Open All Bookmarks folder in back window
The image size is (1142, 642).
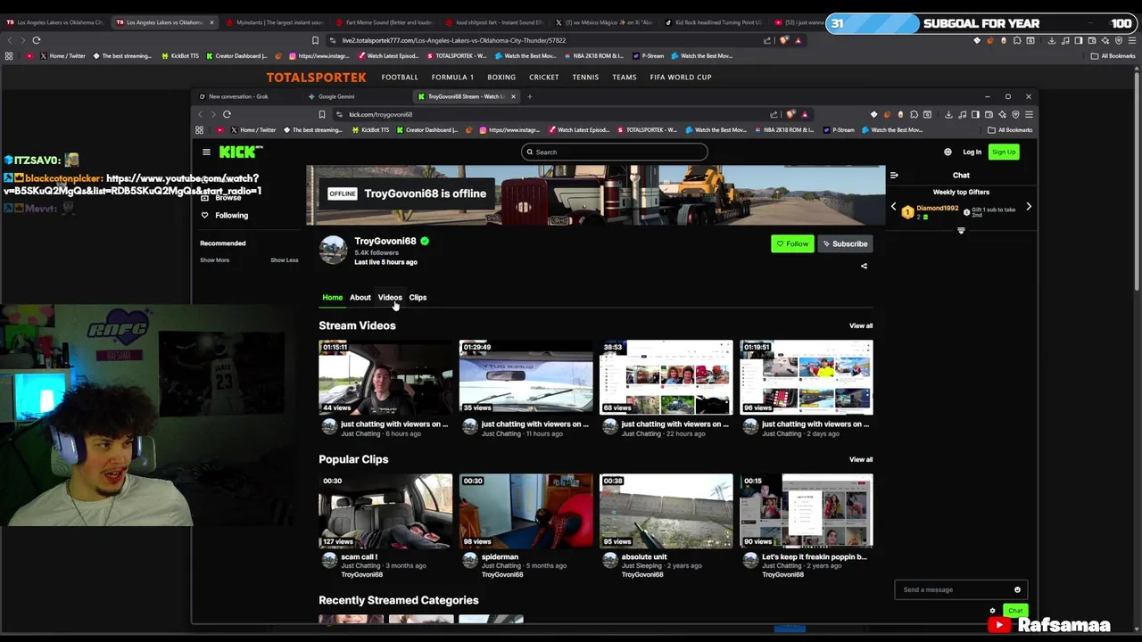(x=1113, y=56)
